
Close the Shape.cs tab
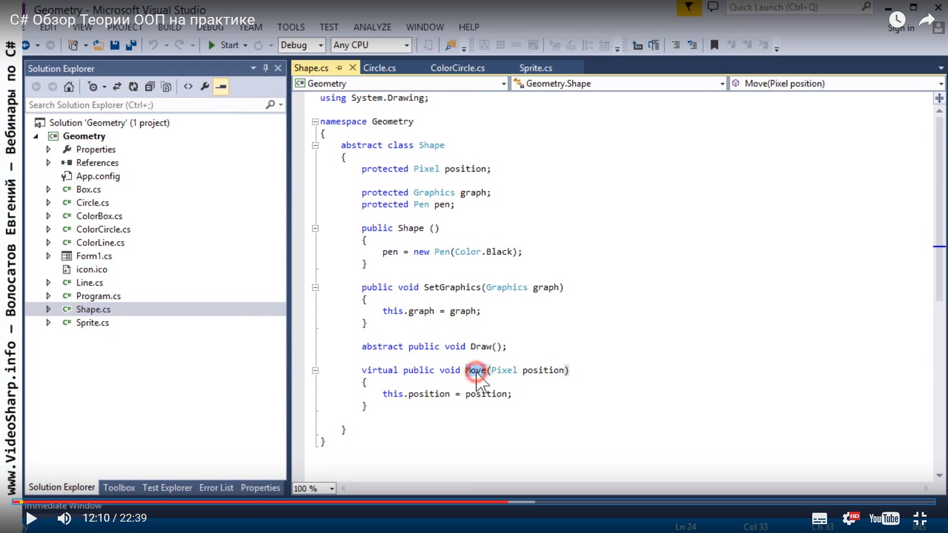pyautogui.click(x=353, y=68)
